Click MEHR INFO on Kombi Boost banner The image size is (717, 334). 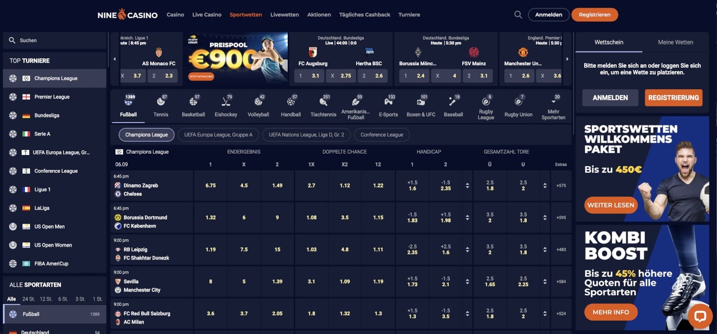611,313
